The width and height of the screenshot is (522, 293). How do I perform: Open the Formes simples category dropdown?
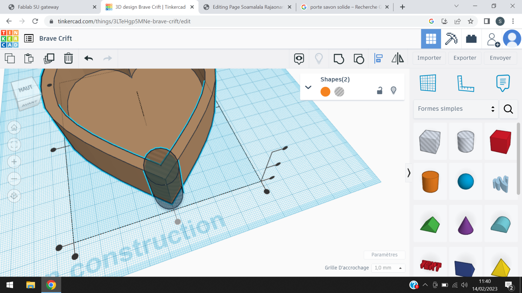point(456,109)
